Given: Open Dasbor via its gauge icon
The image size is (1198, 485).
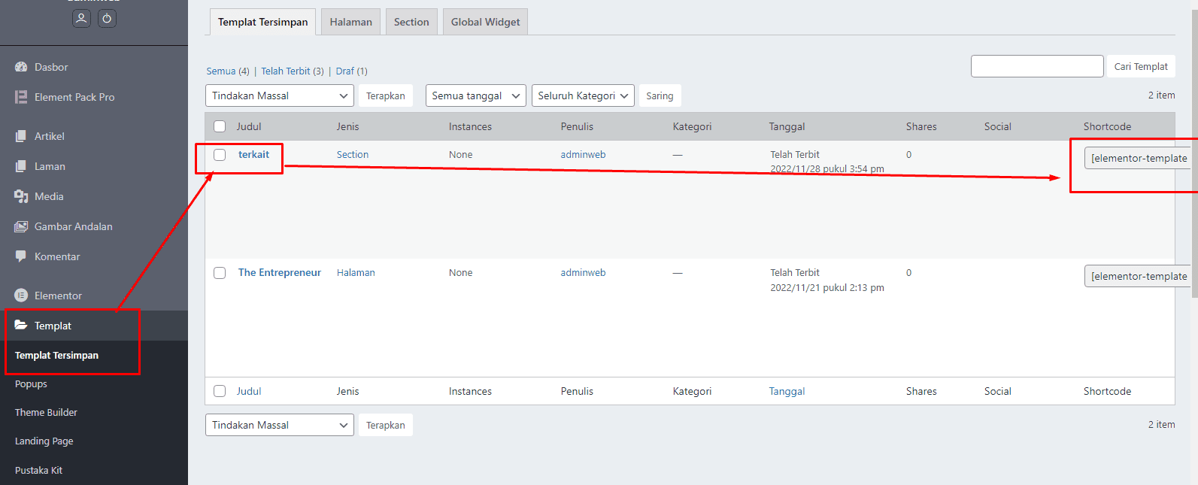Looking at the screenshot, I should click(21, 67).
